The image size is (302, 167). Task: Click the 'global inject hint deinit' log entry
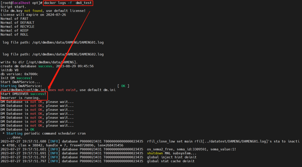[x=99, y=157]
